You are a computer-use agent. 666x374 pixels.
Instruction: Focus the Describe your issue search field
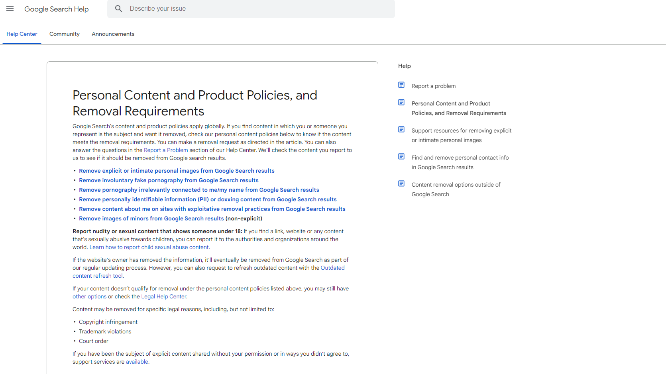(251, 9)
